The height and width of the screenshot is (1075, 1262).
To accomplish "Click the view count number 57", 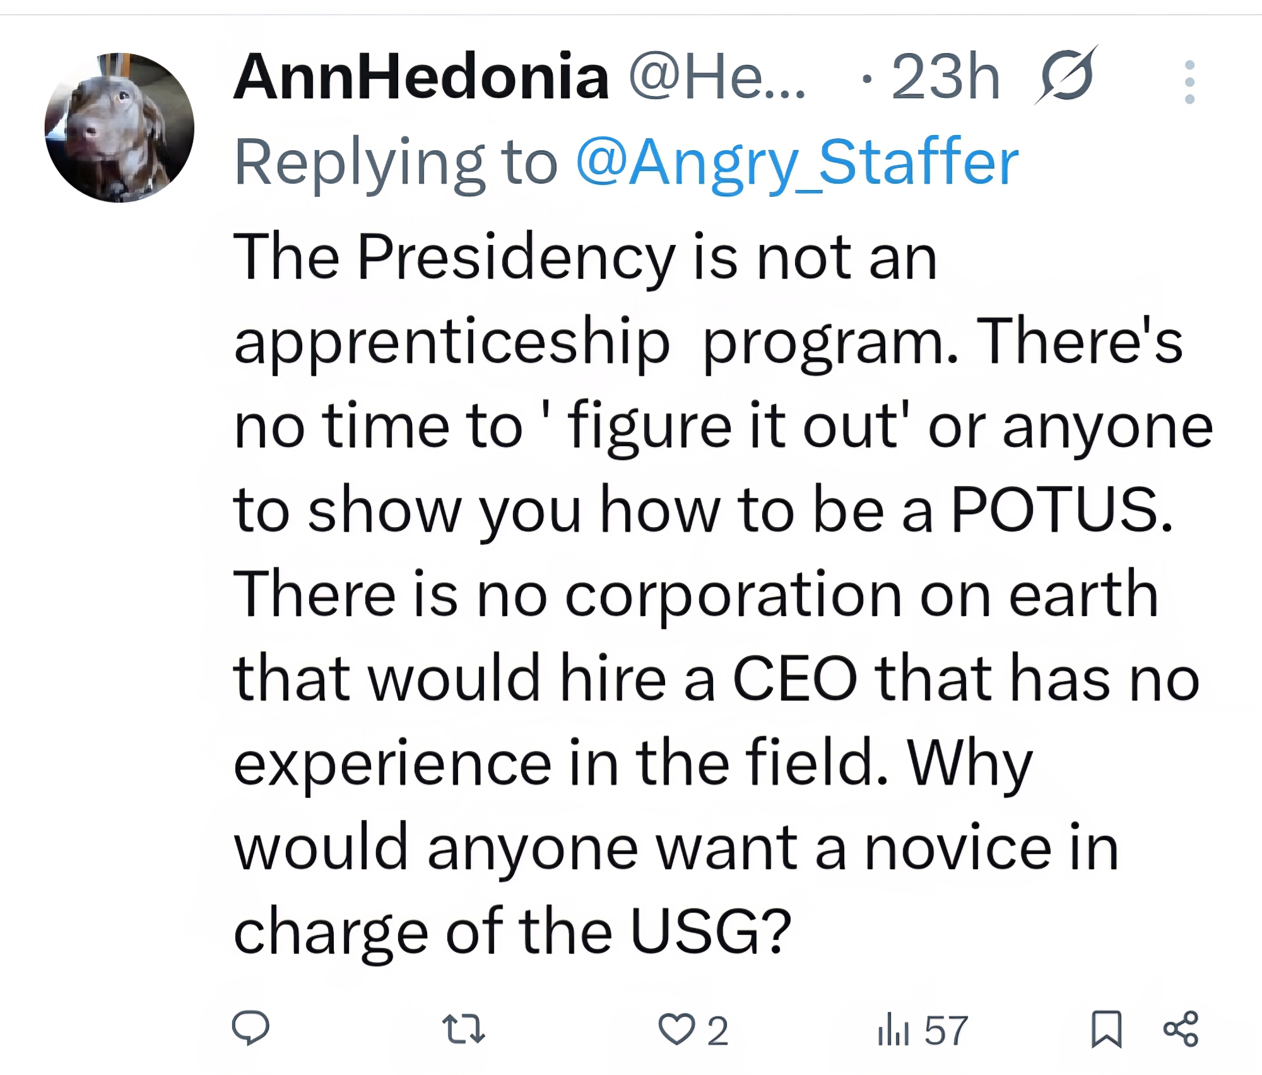I will click(x=946, y=1031).
